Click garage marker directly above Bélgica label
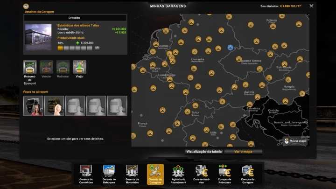 pyautogui.click(x=153, y=65)
